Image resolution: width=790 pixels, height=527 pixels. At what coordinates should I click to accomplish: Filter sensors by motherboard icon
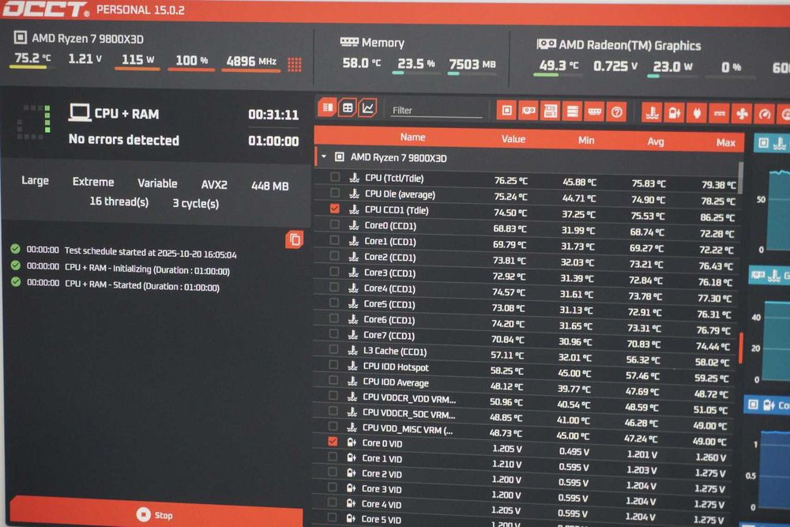pyautogui.click(x=550, y=111)
